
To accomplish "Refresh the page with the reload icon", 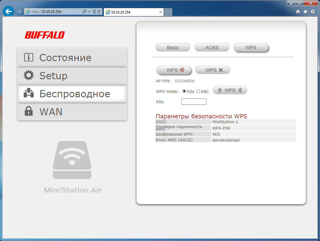I will pos(99,12).
